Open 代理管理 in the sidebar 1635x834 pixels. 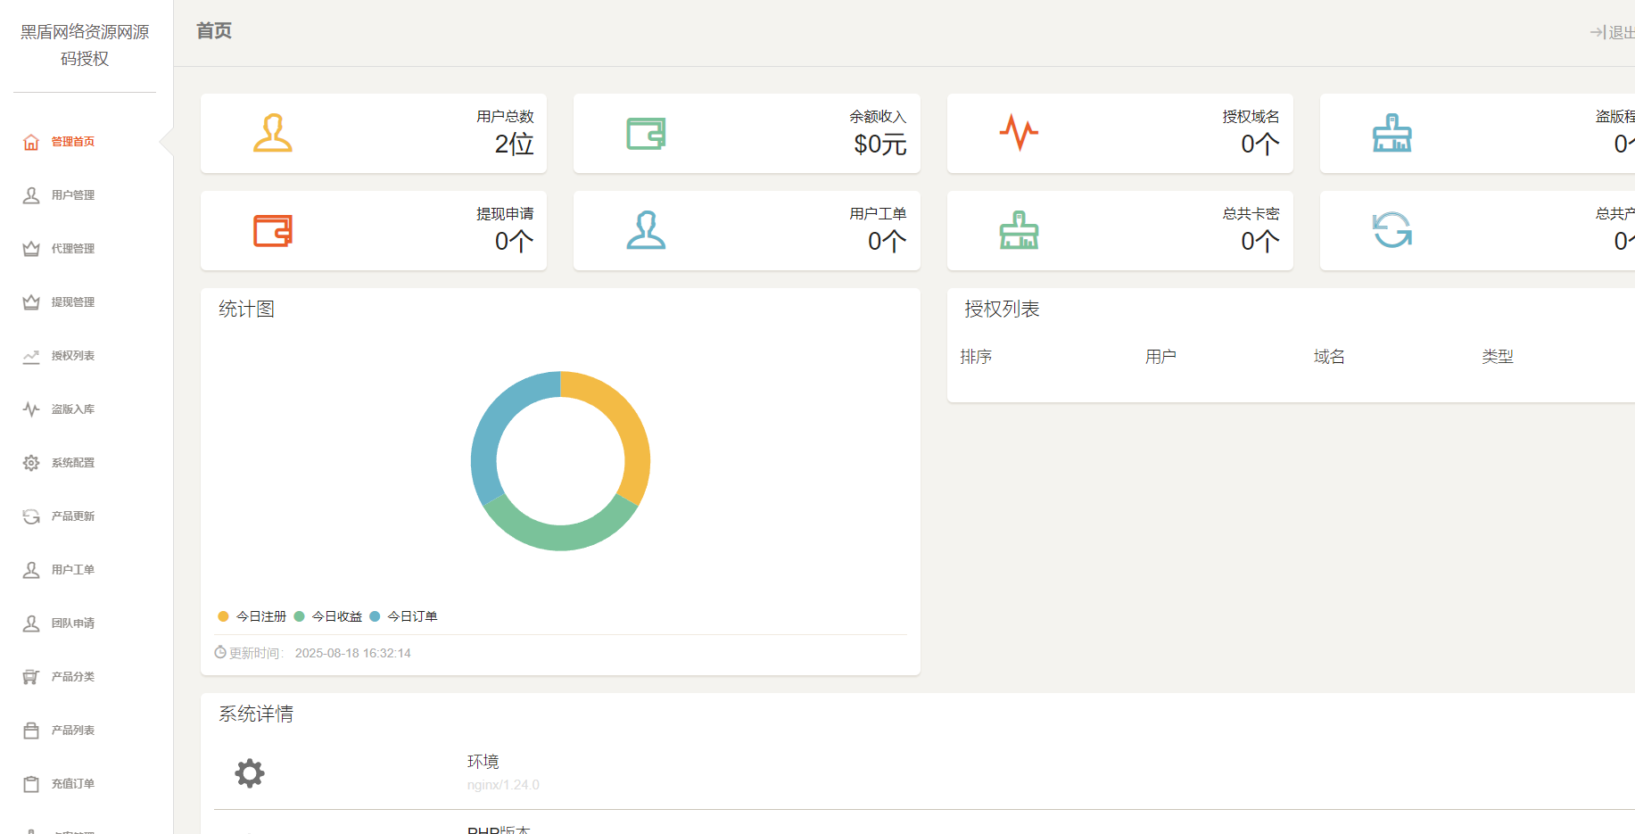click(x=72, y=249)
